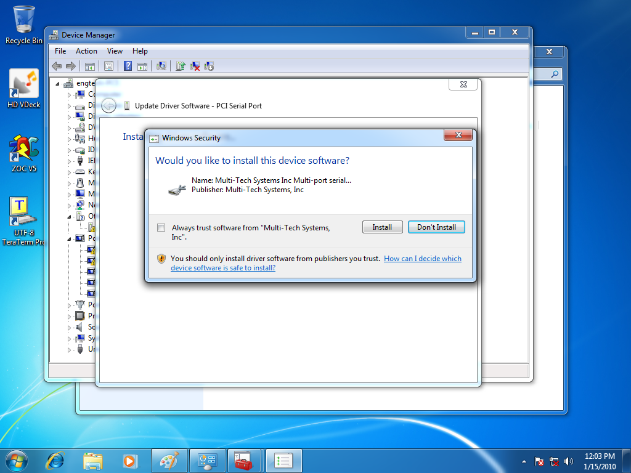This screenshot has height=473, width=631.
Task: Collapse the Ports tree node
Action: [70, 238]
